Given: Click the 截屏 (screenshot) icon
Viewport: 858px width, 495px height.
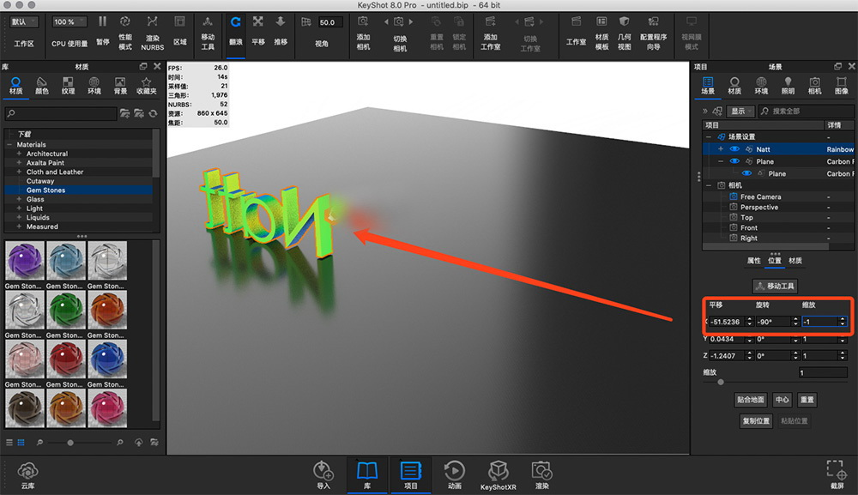Looking at the screenshot, I should (837, 470).
